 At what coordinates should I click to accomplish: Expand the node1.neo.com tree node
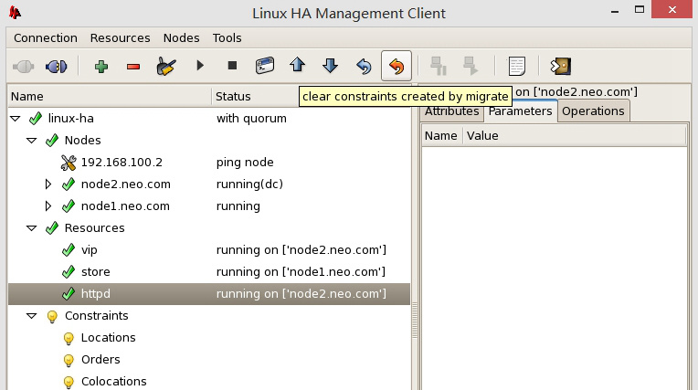49,206
